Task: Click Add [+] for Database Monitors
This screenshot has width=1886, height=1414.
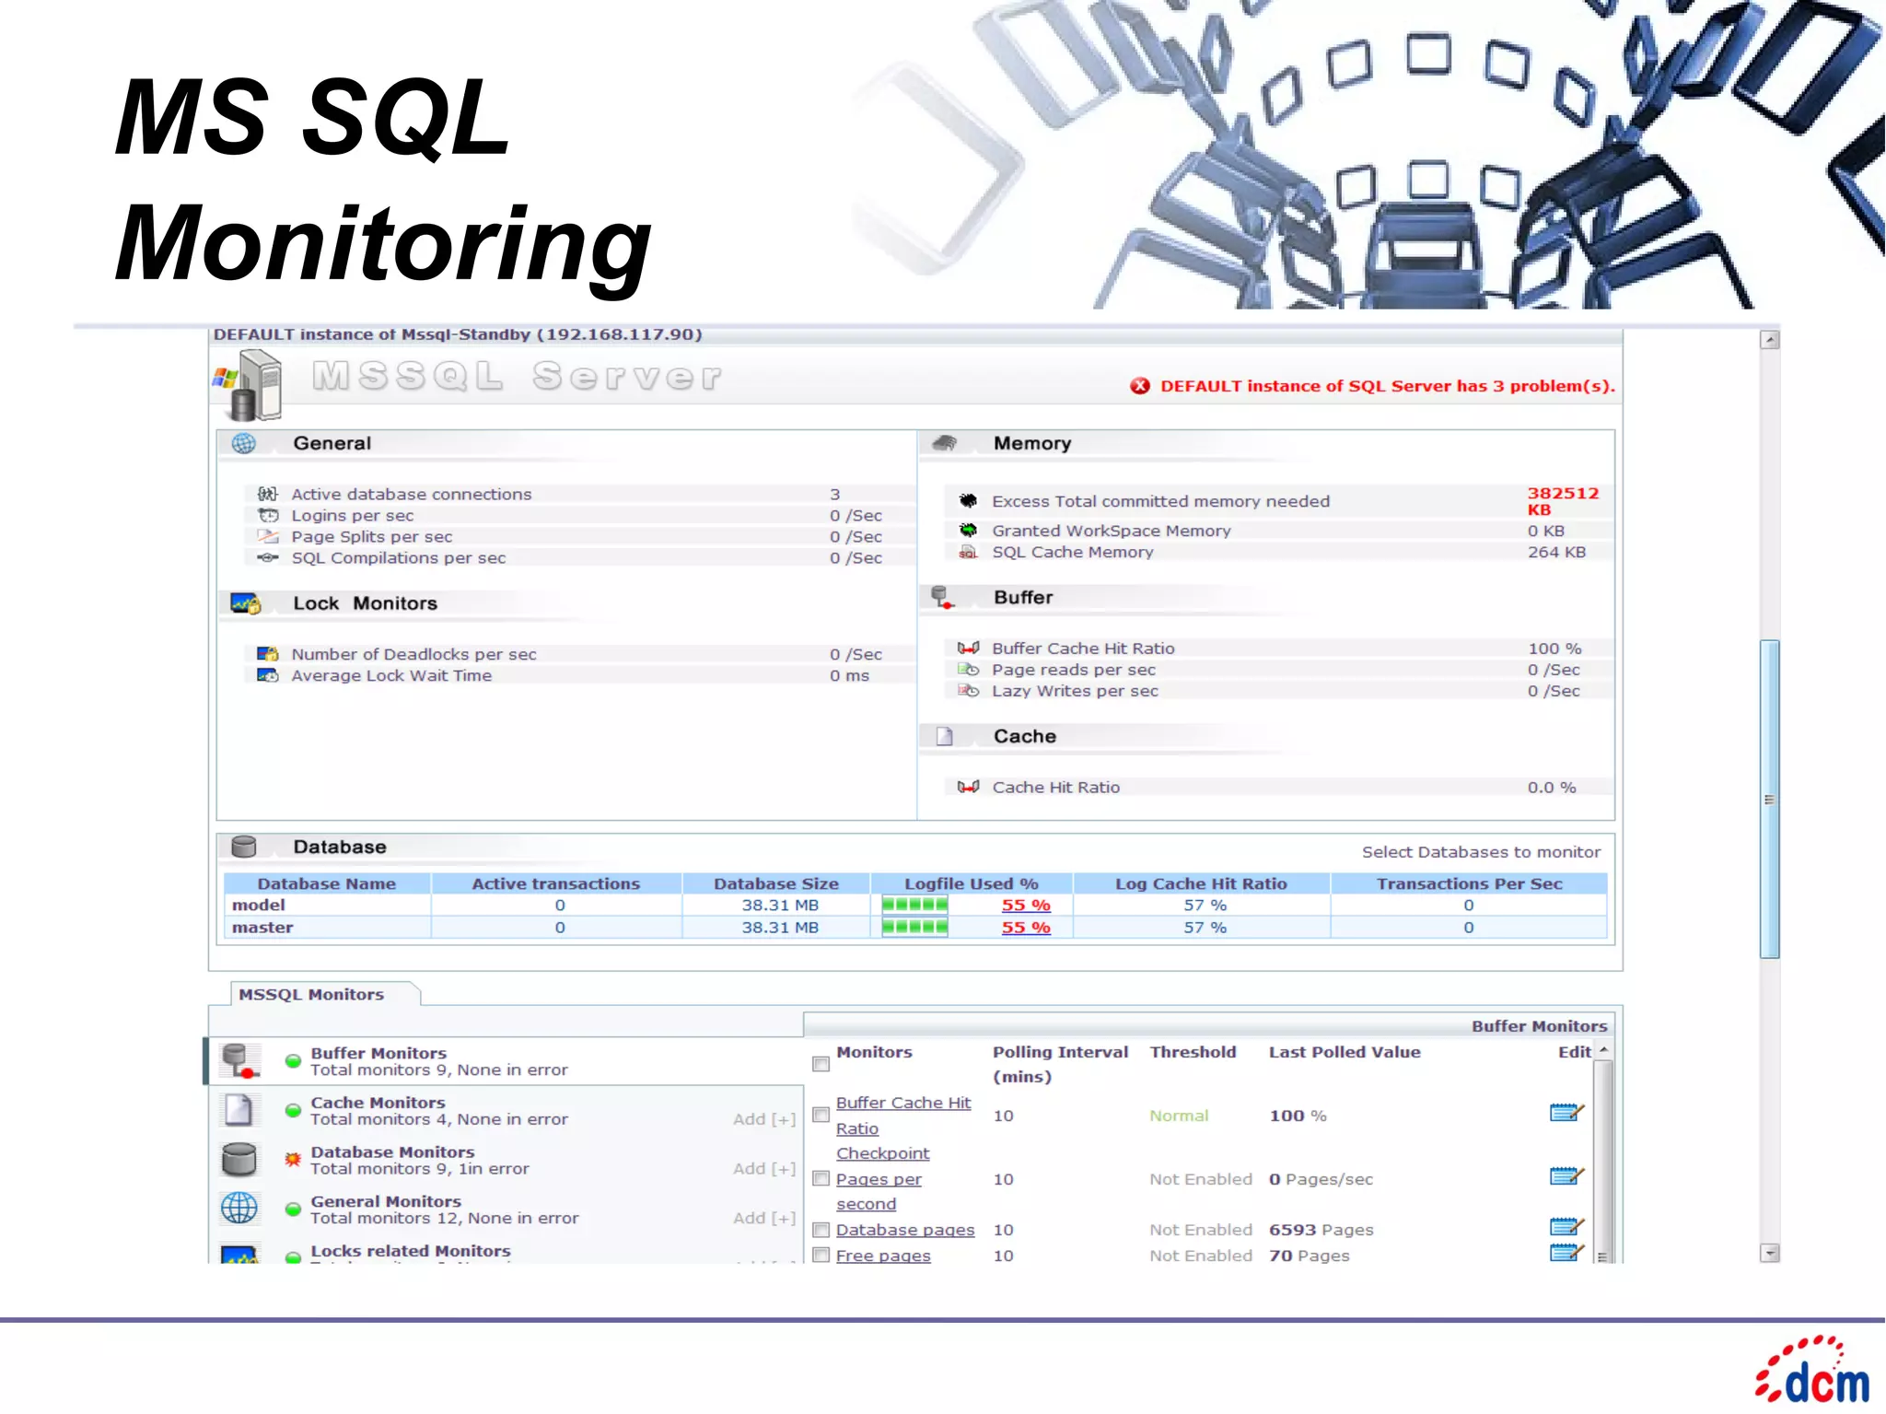Action: tap(764, 1168)
